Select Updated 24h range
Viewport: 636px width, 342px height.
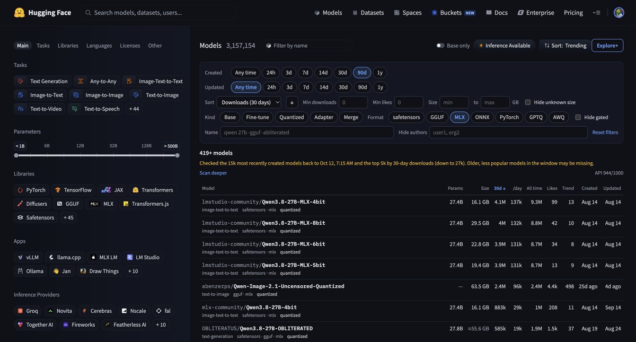pos(271,87)
